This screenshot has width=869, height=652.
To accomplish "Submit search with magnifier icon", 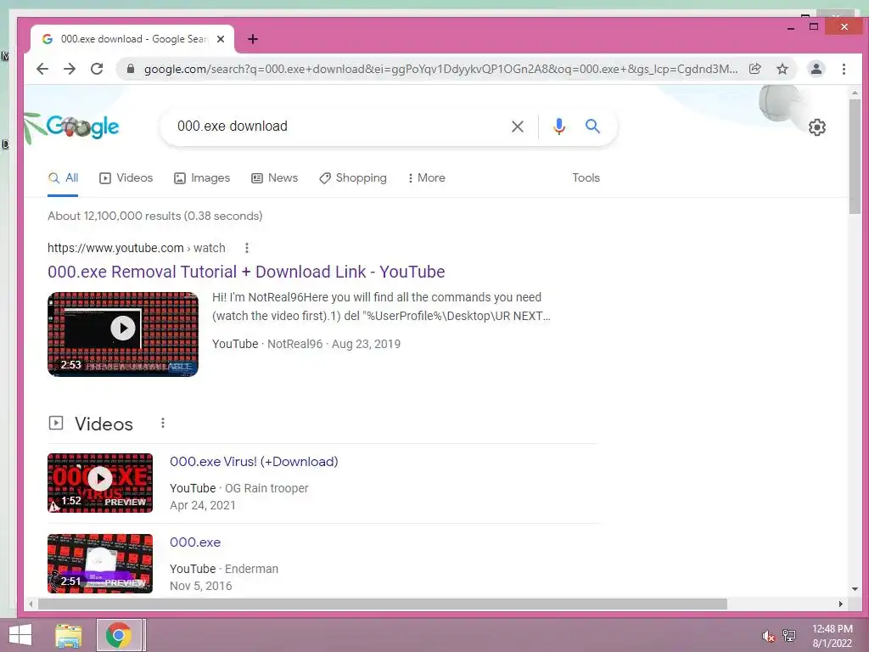I will [592, 126].
